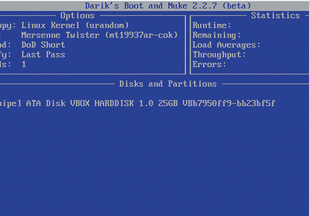Click the Runtime: statistic label

[x=211, y=26]
